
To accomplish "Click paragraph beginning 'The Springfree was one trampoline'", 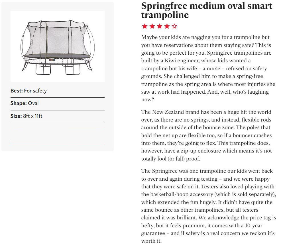I will click(209, 206).
